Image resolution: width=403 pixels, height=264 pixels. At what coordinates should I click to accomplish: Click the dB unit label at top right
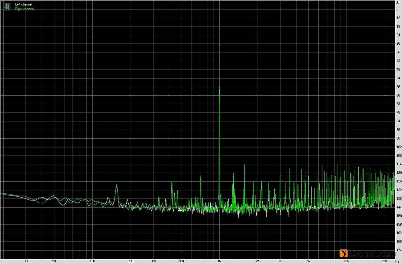[x=398, y=3]
